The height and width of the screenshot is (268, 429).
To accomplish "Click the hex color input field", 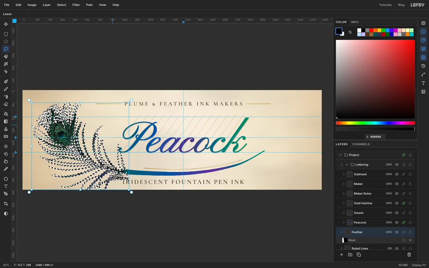I will pos(375,137).
